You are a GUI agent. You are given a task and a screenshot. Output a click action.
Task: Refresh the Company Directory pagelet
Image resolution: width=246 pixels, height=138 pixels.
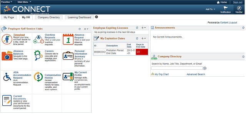tap(243, 56)
